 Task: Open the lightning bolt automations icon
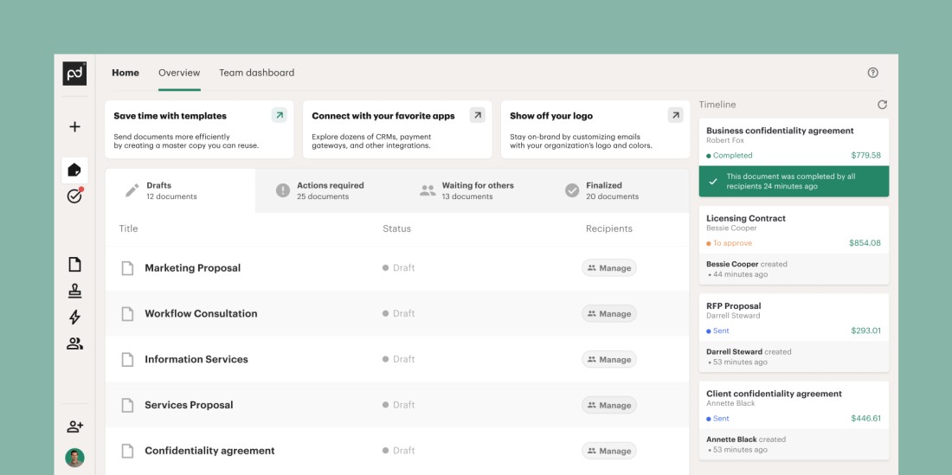tap(74, 318)
